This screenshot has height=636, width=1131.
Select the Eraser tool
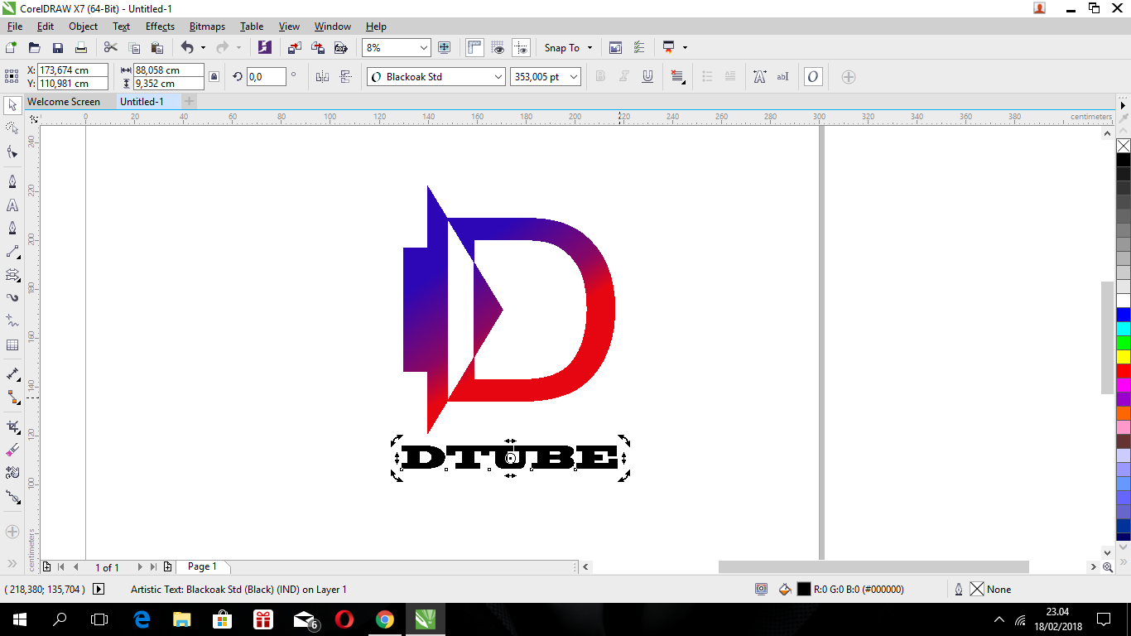click(12, 450)
